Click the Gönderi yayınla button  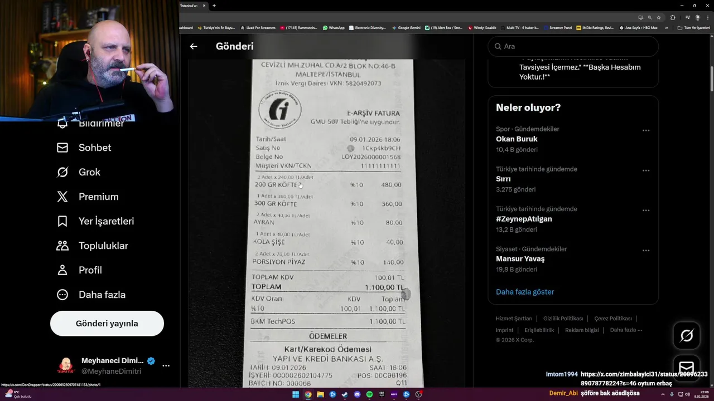107,324
